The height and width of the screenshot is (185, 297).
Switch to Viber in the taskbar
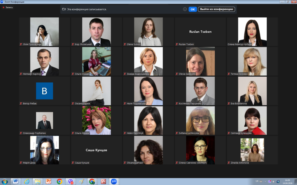pyautogui.click(x=70, y=181)
